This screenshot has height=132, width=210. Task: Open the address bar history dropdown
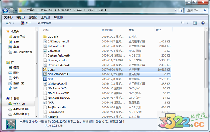(x=176, y=10)
